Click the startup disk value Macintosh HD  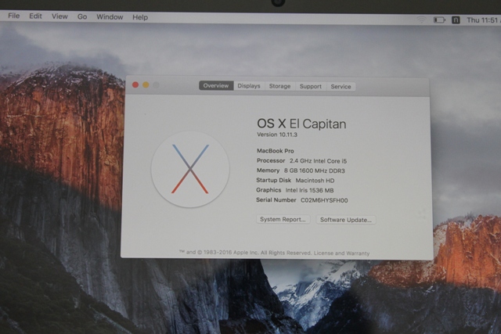coord(315,181)
